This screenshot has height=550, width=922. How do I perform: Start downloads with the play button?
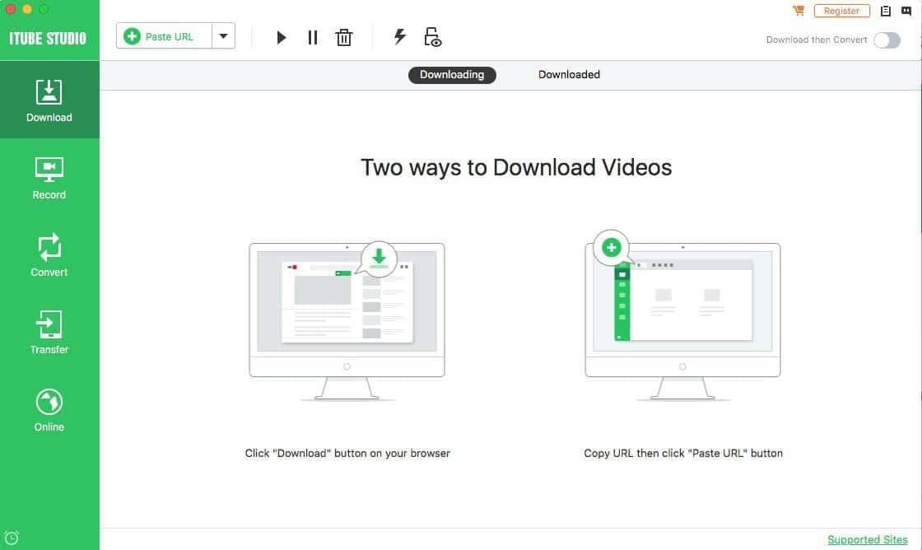(282, 37)
